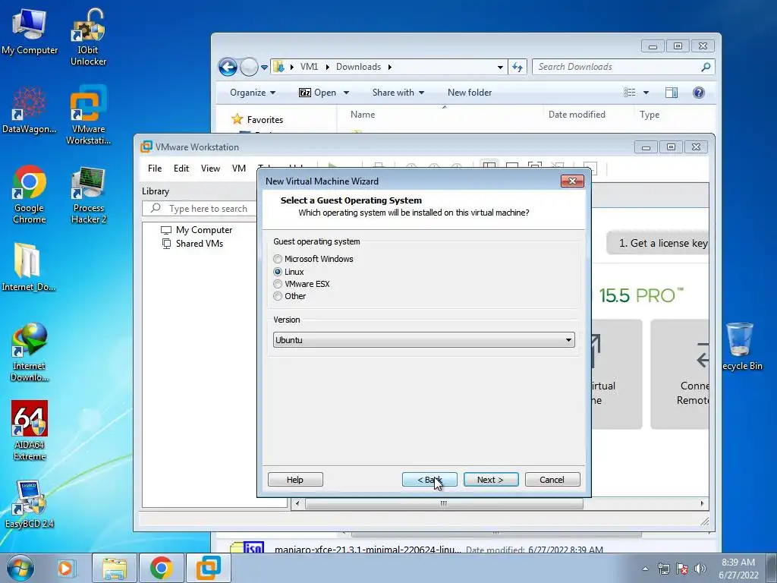Click the Downloads breadcrumb in address bar
Viewport: 777px width, 583px height.
click(x=358, y=67)
